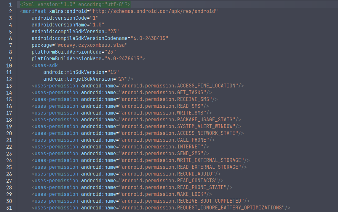Screen dimensions: 338x212
Task: Click line number 18 in the gutter
Action: pyautogui.click(x=9, y=120)
